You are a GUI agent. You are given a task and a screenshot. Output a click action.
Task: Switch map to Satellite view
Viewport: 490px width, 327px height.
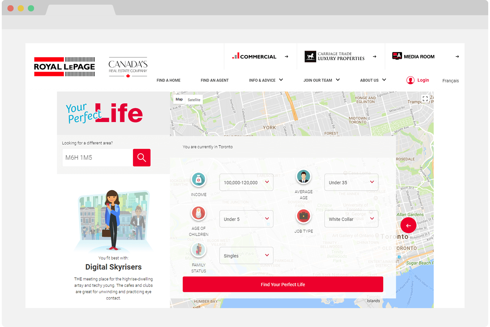194,100
